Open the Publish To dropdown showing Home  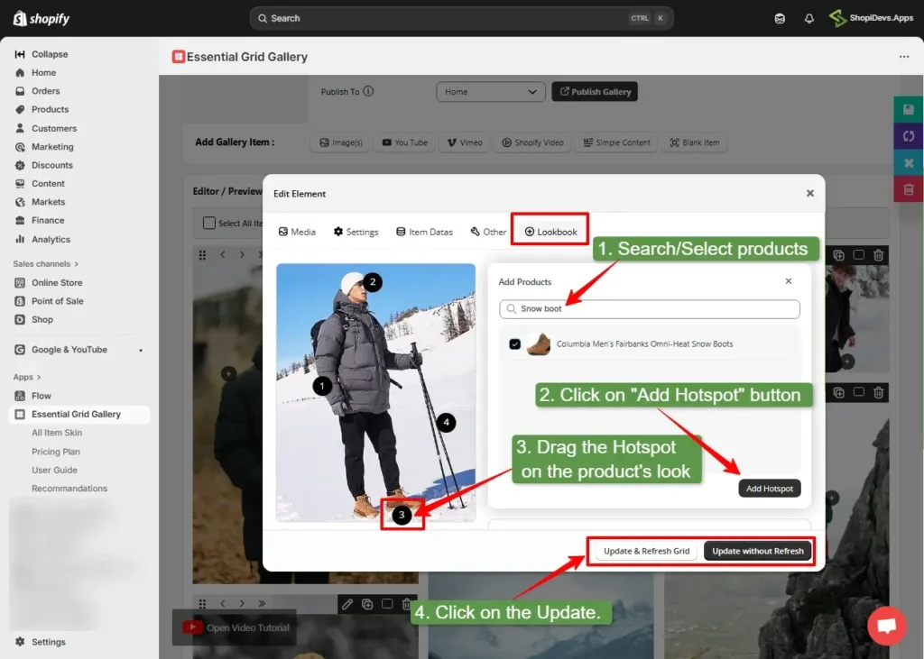coord(490,91)
